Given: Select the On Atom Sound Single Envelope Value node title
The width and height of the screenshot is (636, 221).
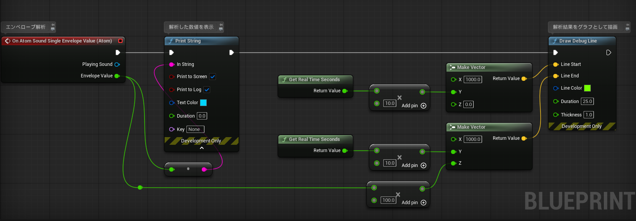Looking at the screenshot, I should coord(62,41).
